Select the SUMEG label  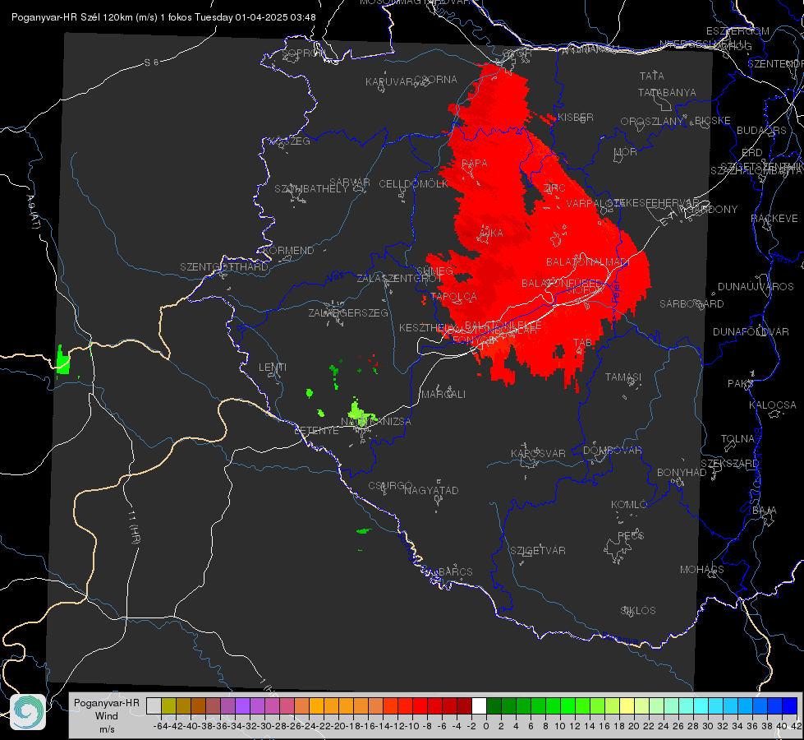[434, 271]
